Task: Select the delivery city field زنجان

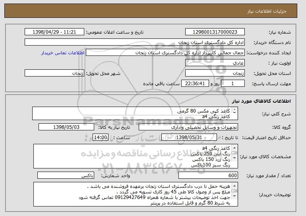Action: 54,73
